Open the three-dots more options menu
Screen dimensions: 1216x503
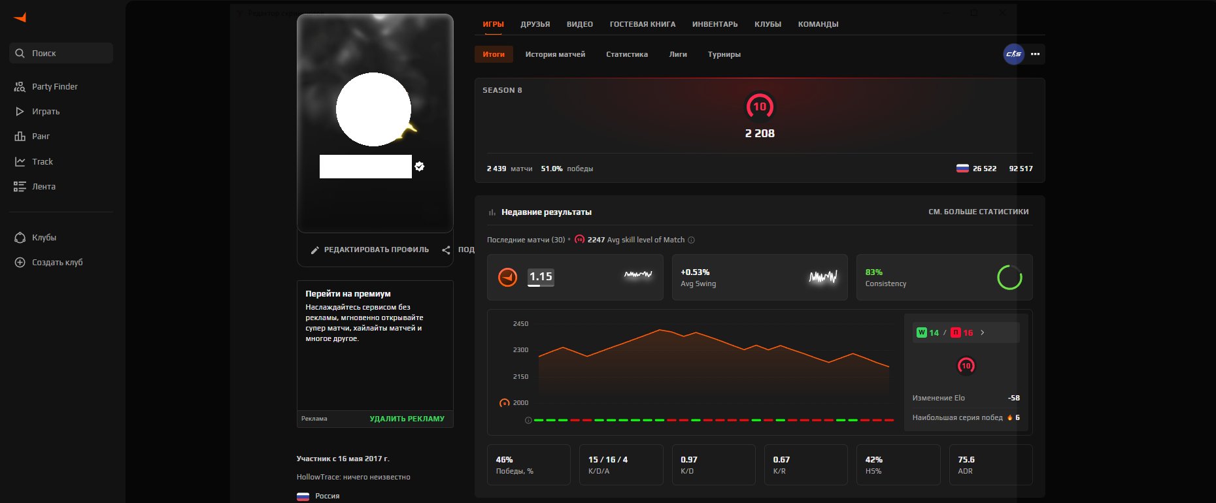pyautogui.click(x=1035, y=54)
